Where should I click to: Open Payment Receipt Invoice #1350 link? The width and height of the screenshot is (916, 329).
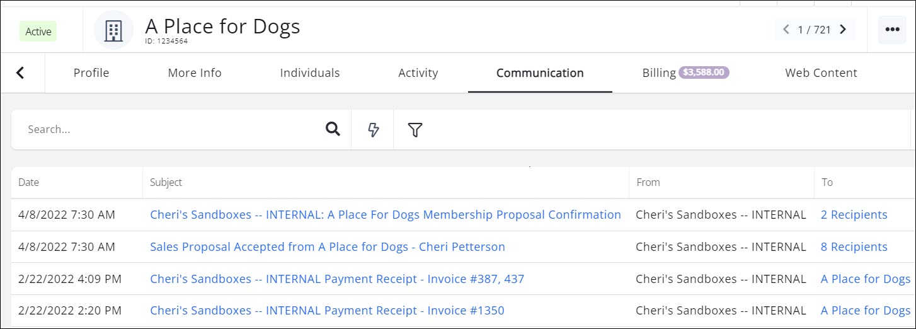tap(327, 311)
